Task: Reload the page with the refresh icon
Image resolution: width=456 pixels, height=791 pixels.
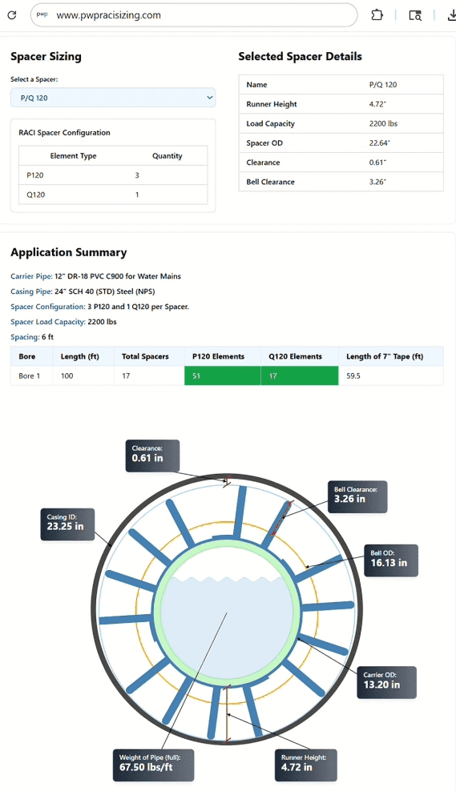Action: tap(11, 15)
